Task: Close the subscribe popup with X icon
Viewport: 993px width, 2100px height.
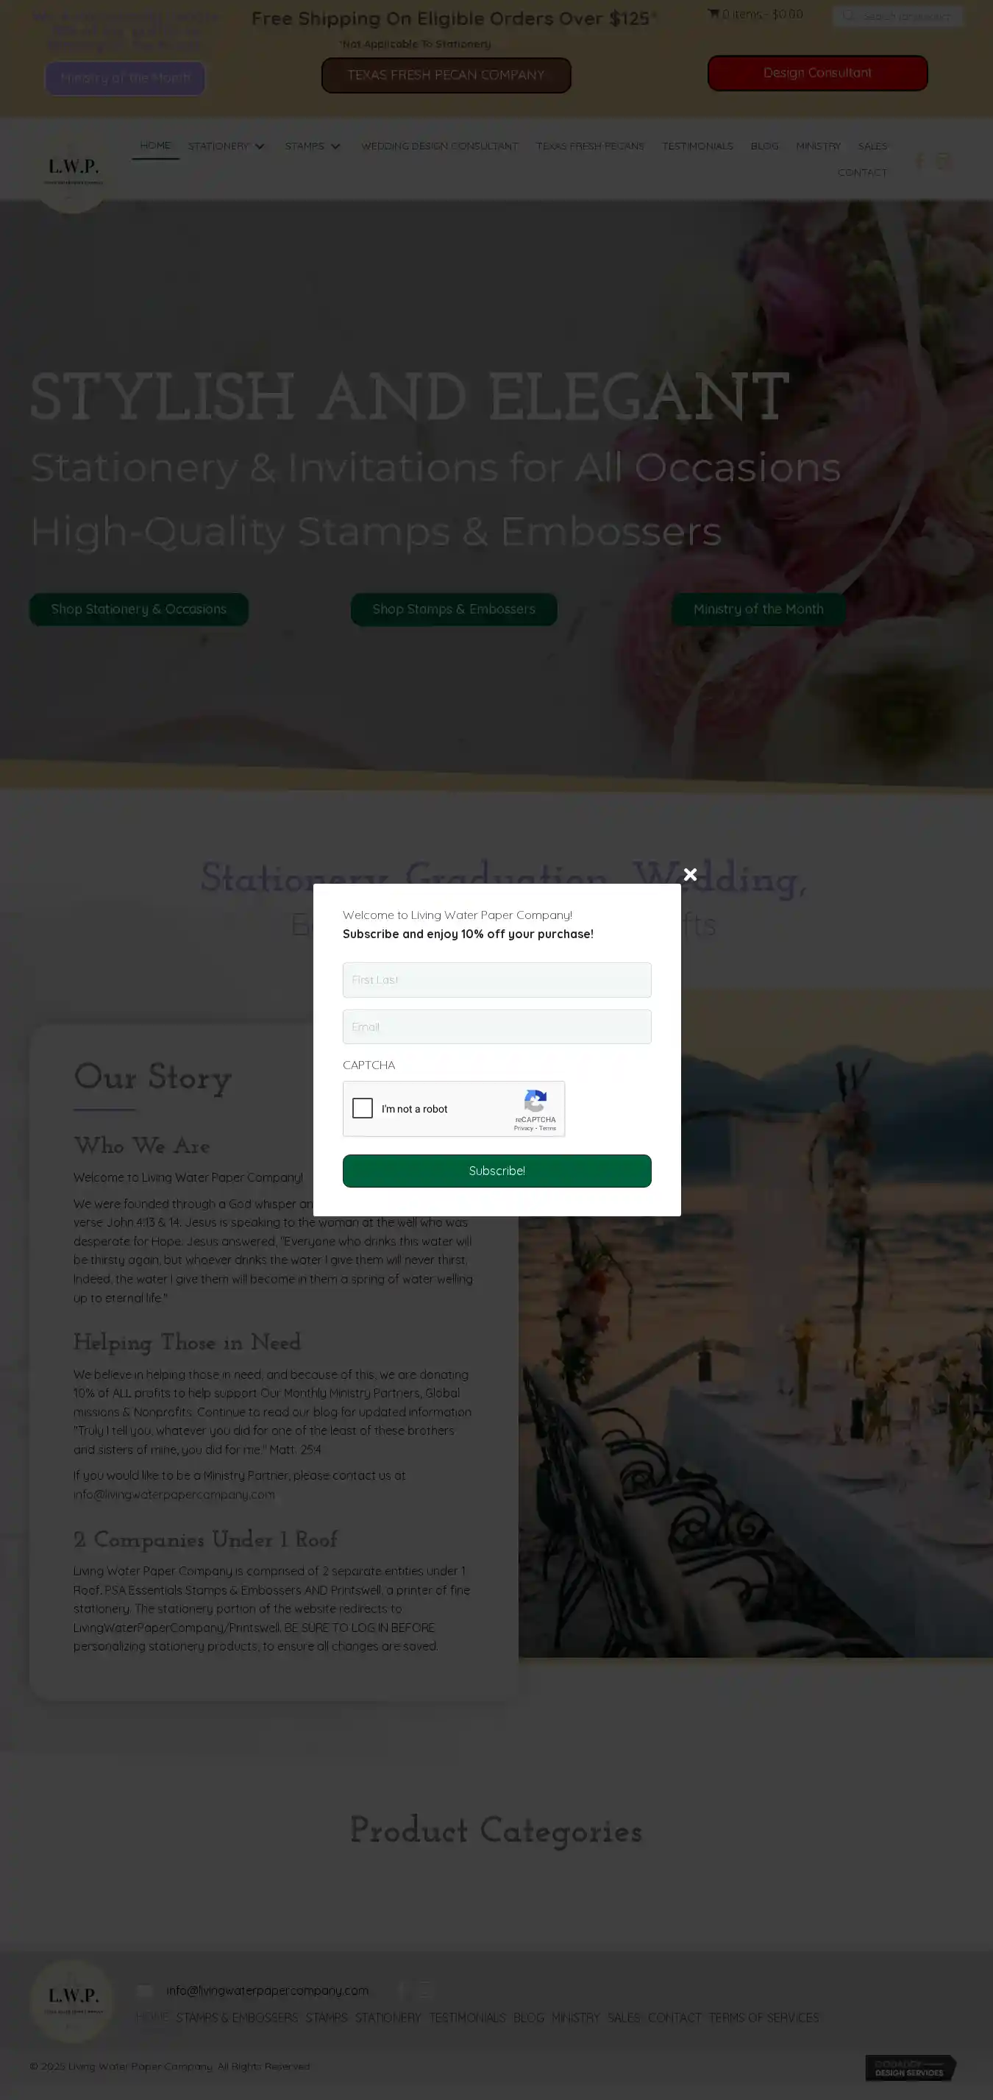Action: pos(690,874)
